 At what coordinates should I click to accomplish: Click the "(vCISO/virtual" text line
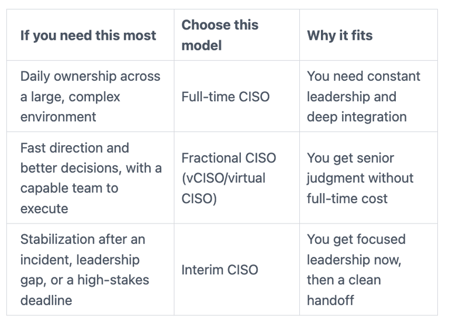[223, 178]
